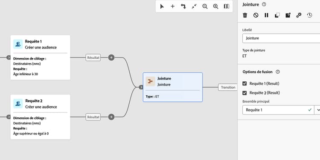Viewport: 320px width, 160px height.
Task: Click the Libellé input field
Action: 281,38
